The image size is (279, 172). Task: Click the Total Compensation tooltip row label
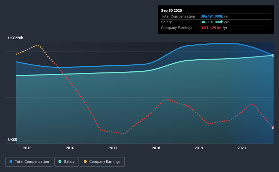tap(178, 16)
